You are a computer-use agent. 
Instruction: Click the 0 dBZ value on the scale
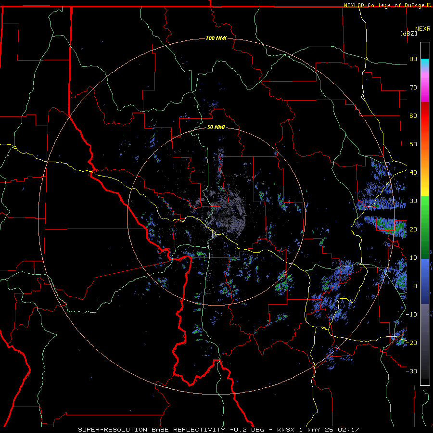click(415, 286)
